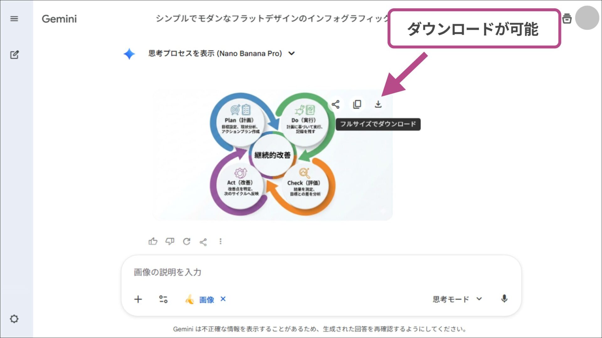Click the gray profile avatar
This screenshot has height=338, width=602.
(x=587, y=18)
